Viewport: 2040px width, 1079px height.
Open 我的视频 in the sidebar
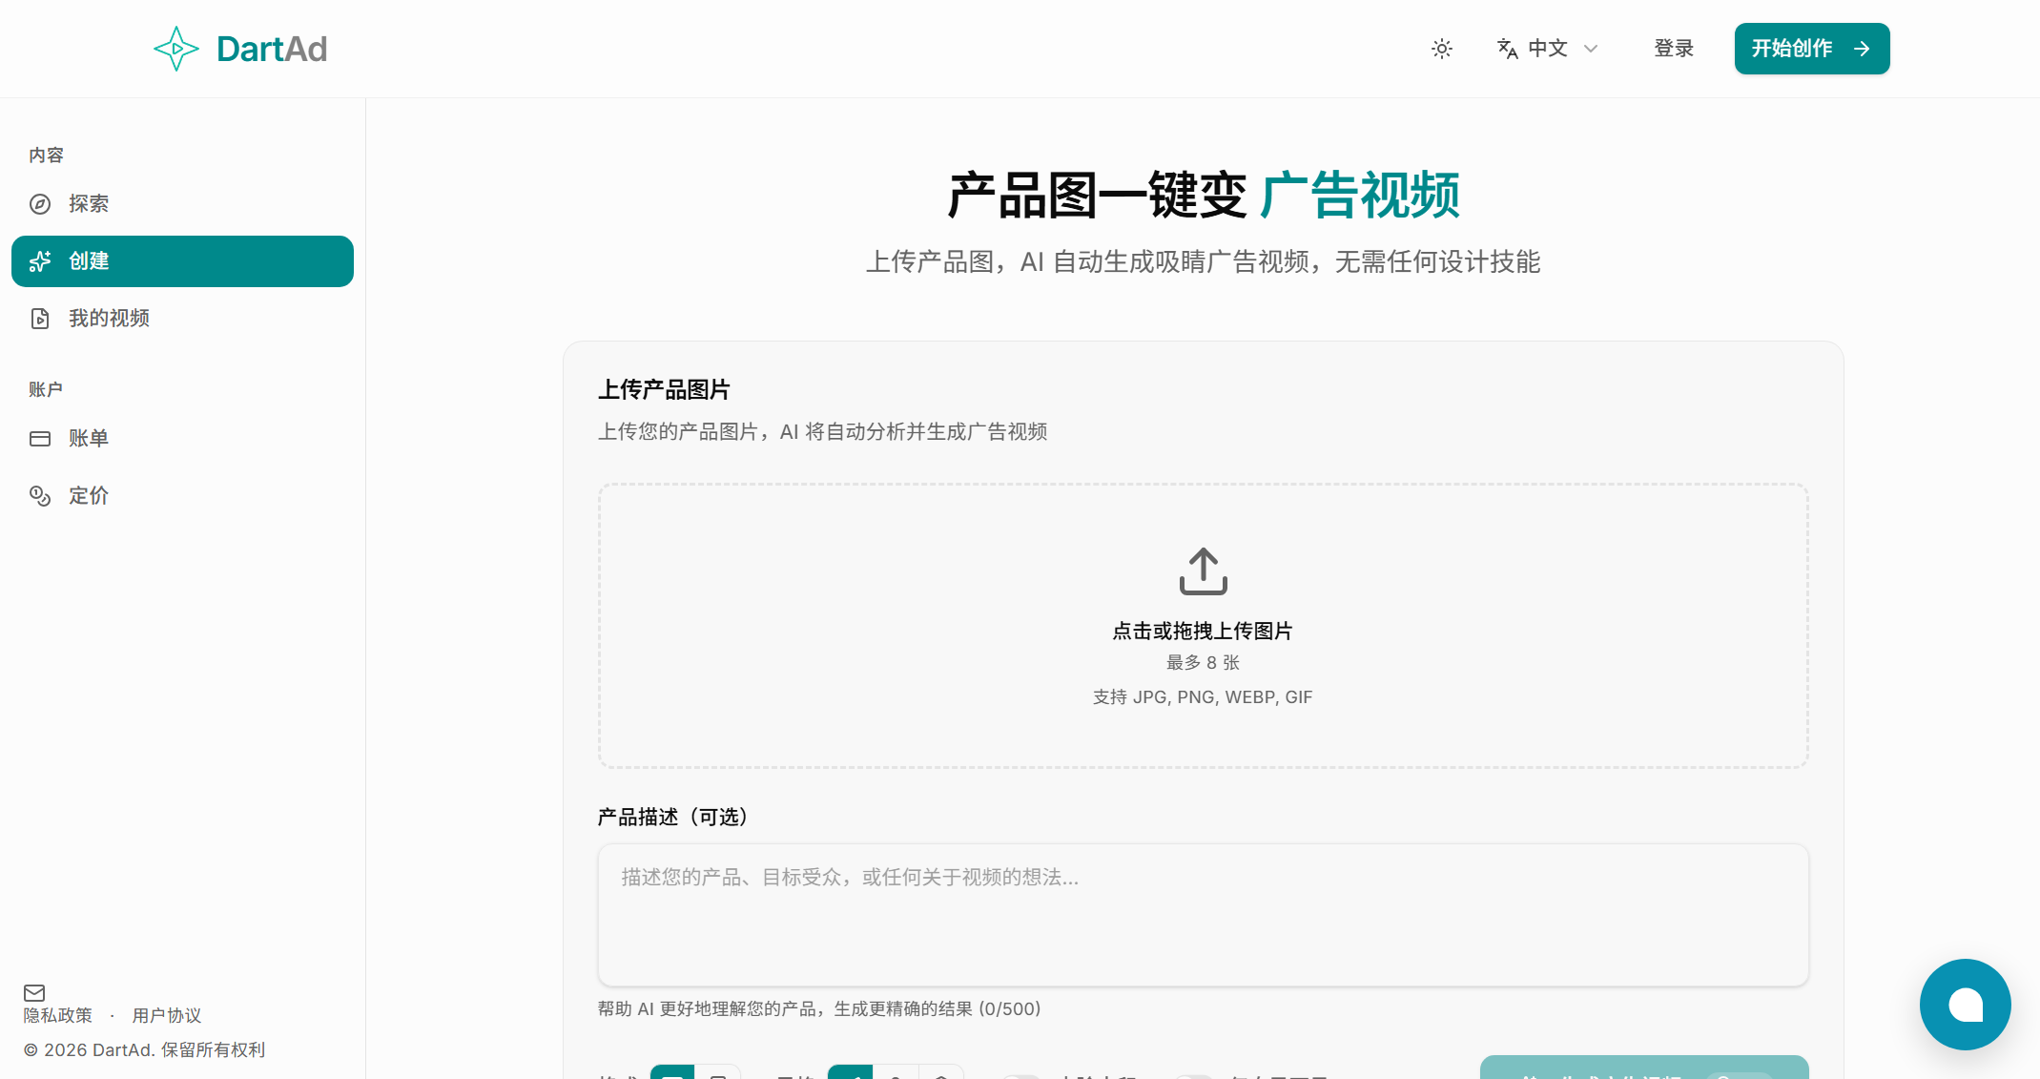(x=182, y=319)
